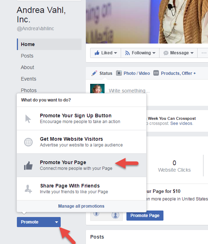The image size is (208, 244).
Task: Click the Andrea Vahl, Inc. page title
Action: (41, 15)
